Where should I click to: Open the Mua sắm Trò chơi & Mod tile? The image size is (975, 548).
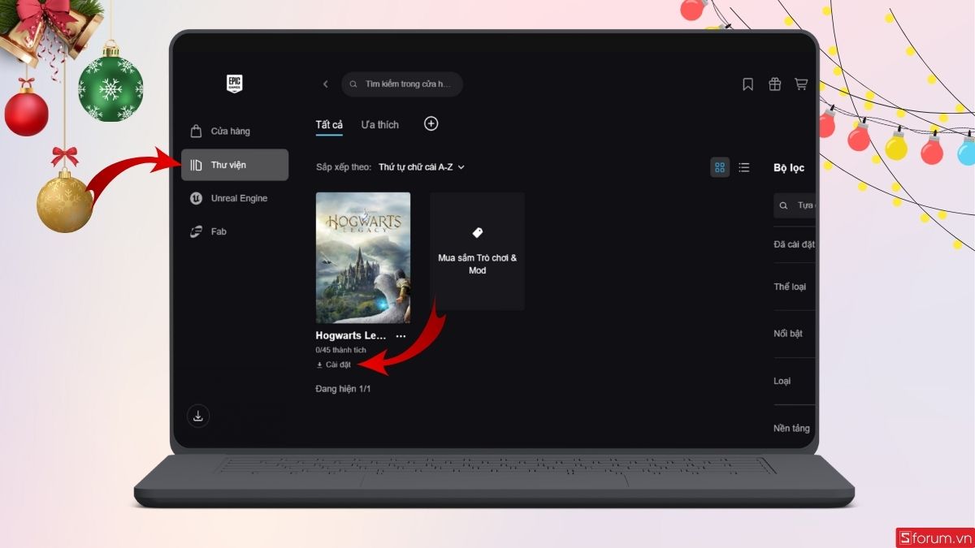pos(477,251)
